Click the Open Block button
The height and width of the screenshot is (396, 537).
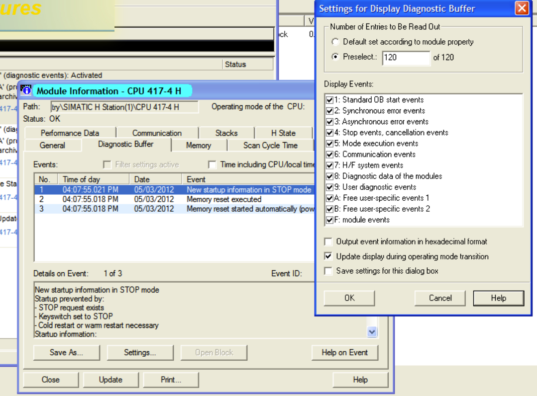click(214, 353)
